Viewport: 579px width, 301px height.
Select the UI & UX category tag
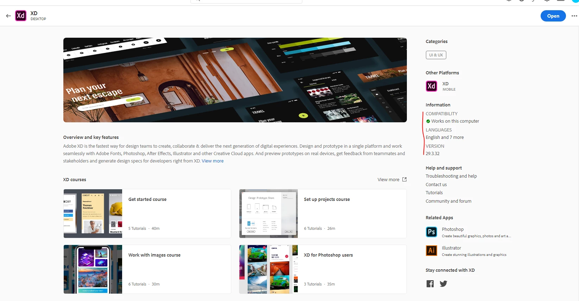click(436, 55)
